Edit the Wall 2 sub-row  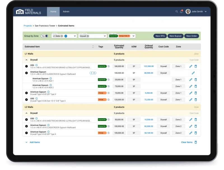(191, 86)
